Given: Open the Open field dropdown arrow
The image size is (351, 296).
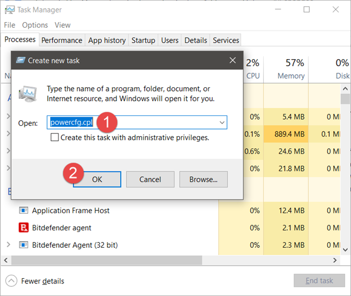Looking at the screenshot, I should click(x=222, y=123).
